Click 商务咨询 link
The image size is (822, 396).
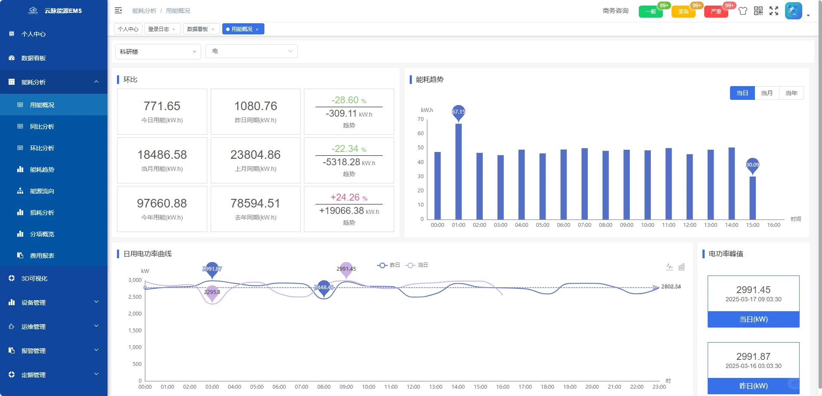[616, 11]
